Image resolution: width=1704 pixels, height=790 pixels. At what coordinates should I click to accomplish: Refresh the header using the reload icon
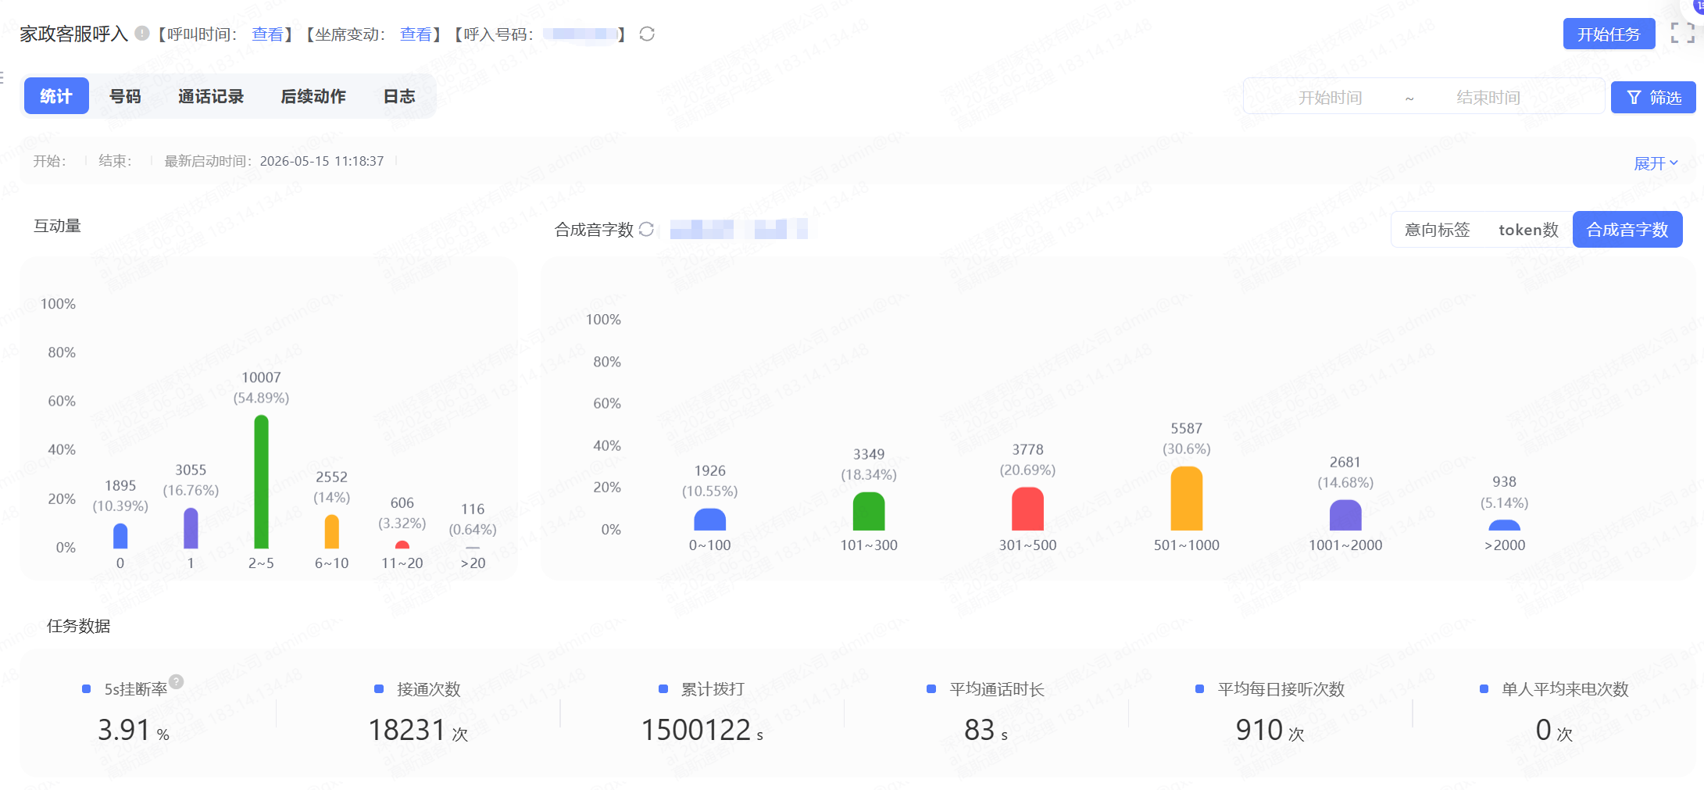point(647,34)
